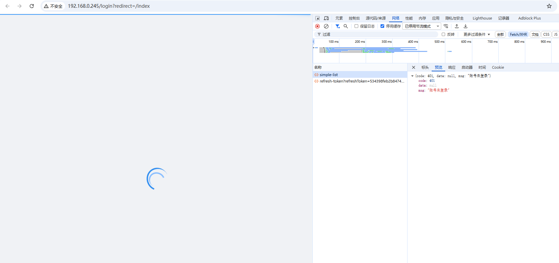
Task: Collapse the JSON response object triangle
Action: coord(412,76)
